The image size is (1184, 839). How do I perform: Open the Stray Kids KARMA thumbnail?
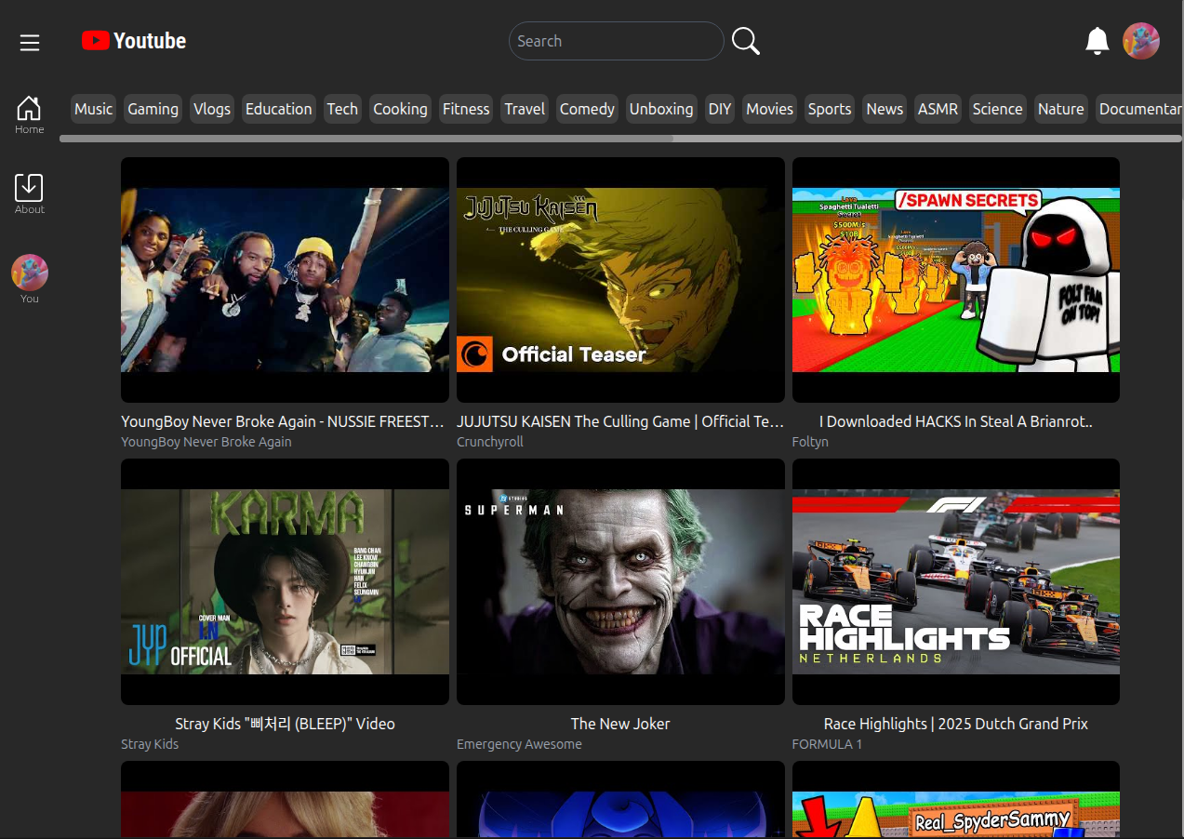(x=285, y=581)
